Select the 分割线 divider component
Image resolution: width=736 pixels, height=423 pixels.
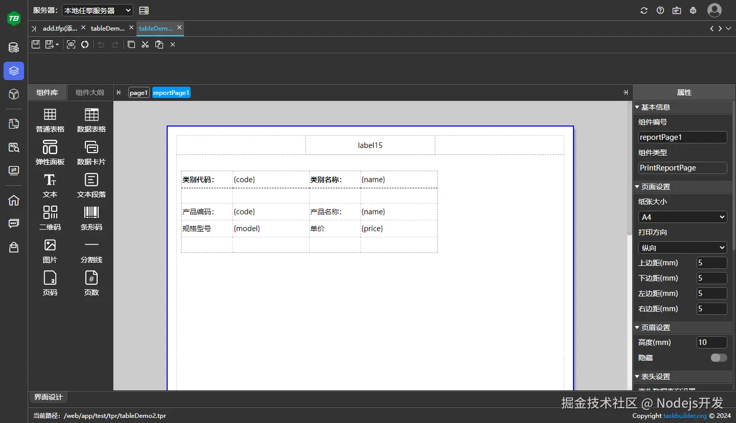click(91, 251)
